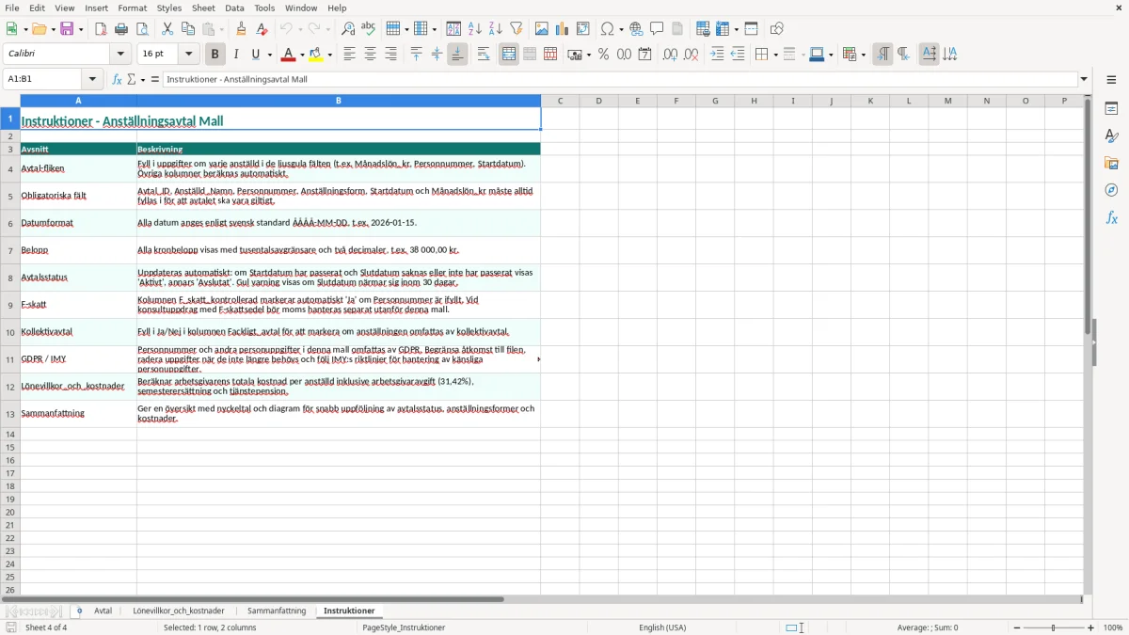Open the Format menu

(x=132, y=8)
